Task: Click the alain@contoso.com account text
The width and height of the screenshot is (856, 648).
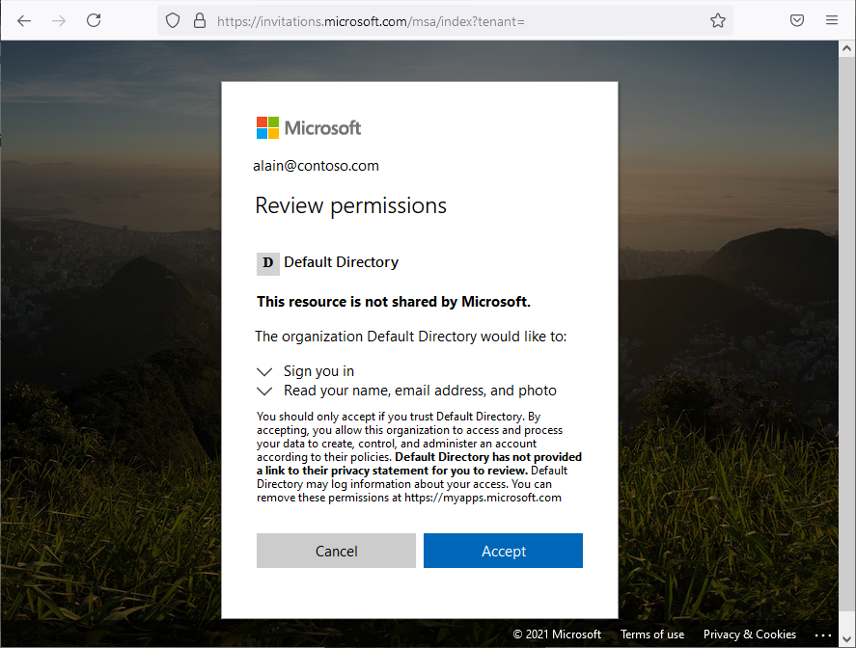Action: coord(317,166)
